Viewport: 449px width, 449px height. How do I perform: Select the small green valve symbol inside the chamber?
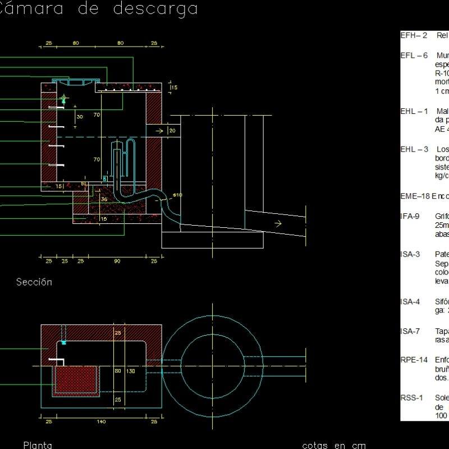[x=63, y=99]
